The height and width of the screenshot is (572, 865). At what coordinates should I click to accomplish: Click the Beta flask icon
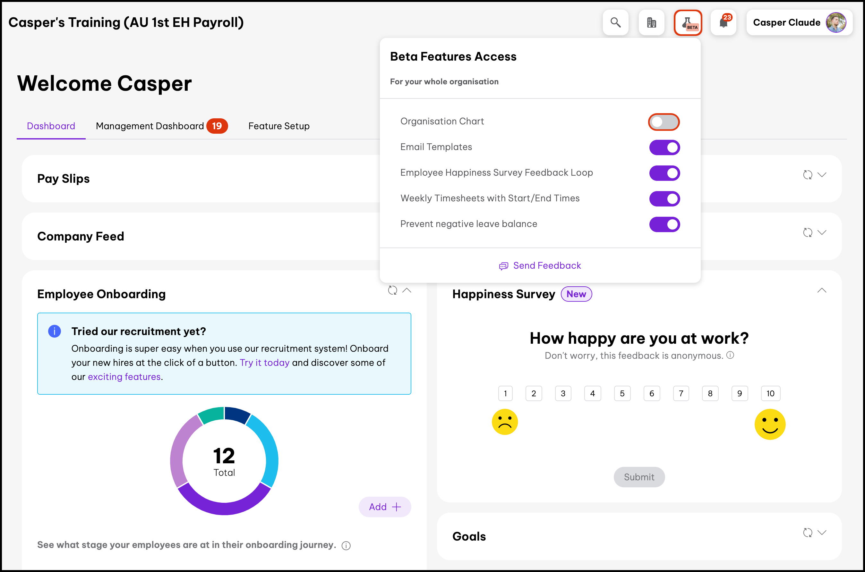click(x=688, y=23)
